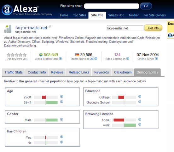Click the 134 sites linking in number
This screenshot has height=152, width=174.
tap(117, 55)
